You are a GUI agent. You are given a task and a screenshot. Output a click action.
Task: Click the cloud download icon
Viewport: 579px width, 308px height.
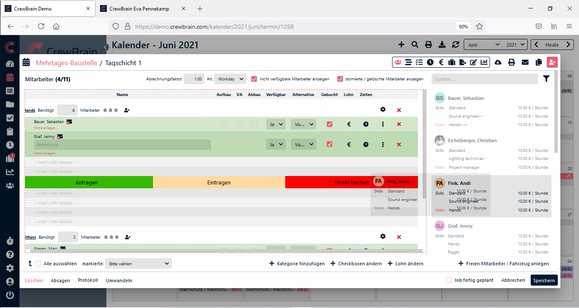pos(498,62)
